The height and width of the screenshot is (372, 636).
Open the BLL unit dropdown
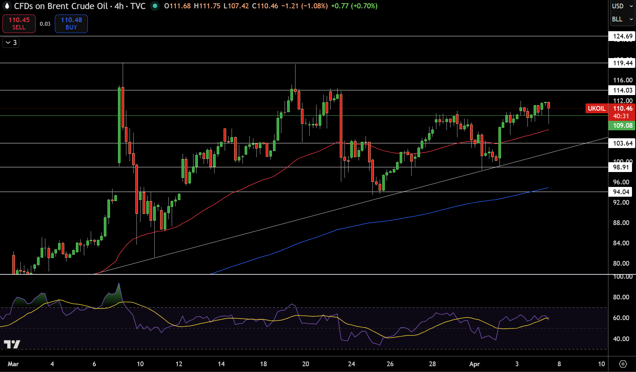coord(622,19)
